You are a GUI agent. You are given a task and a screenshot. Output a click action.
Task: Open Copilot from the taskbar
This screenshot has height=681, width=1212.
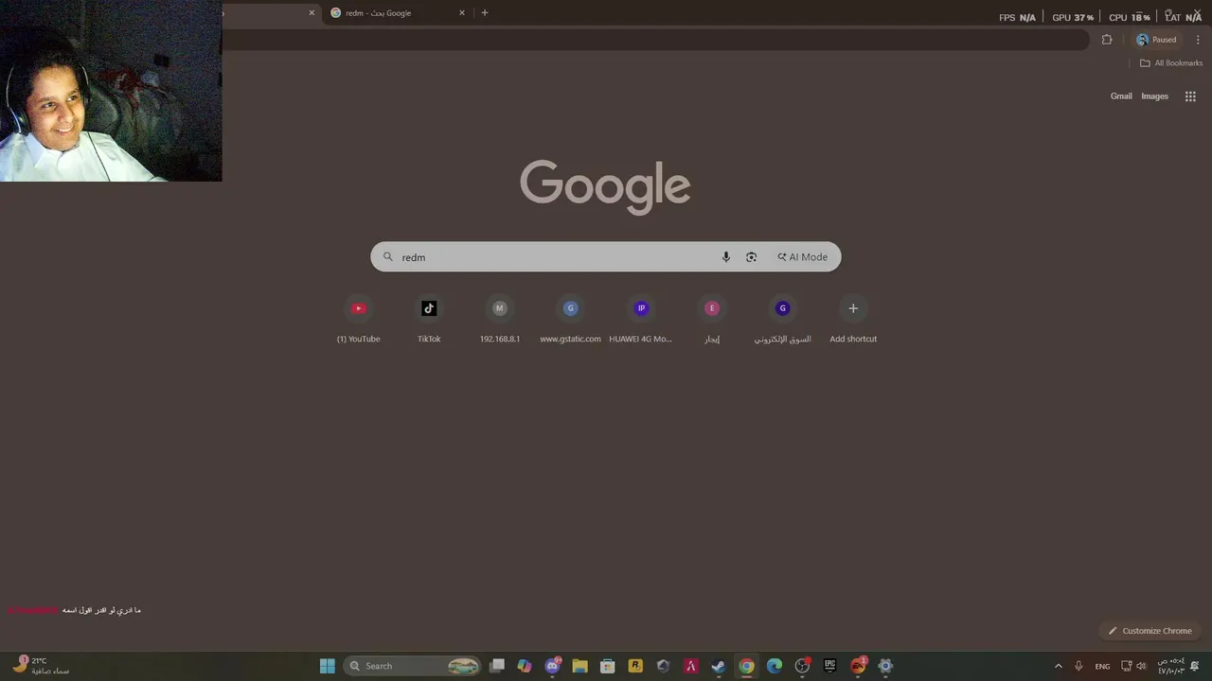click(x=525, y=666)
